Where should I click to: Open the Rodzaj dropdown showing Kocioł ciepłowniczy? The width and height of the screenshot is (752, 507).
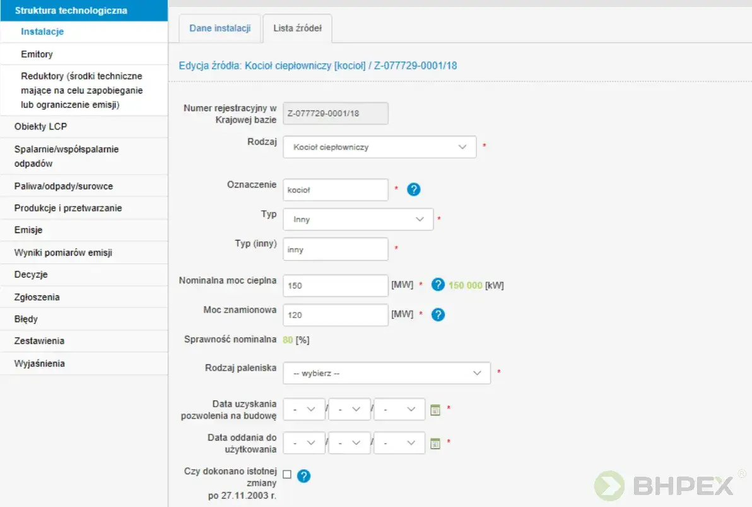(379, 147)
